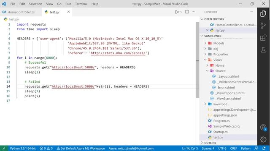The height and width of the screenshot is (151, 270).
Task: Select Python 3.9.1 64-bit interpreter
Action: (23, 148)
